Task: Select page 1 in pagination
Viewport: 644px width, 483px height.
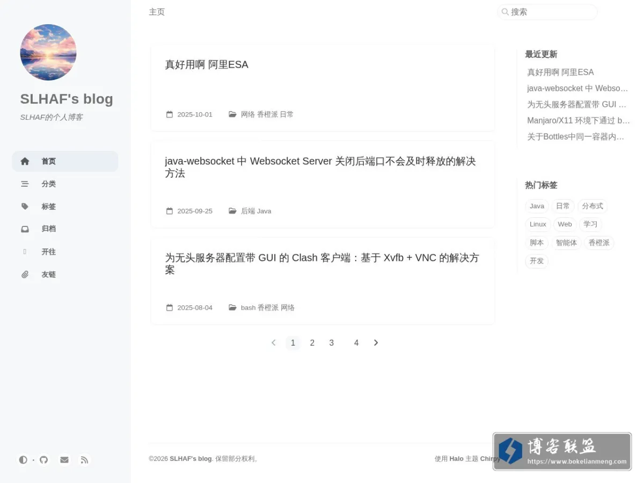Action: click(292, 343)
